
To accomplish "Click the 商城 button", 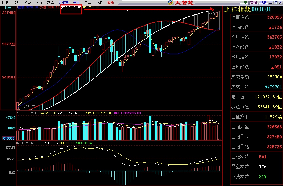I will pyautogui.click(x=254, y=2).
